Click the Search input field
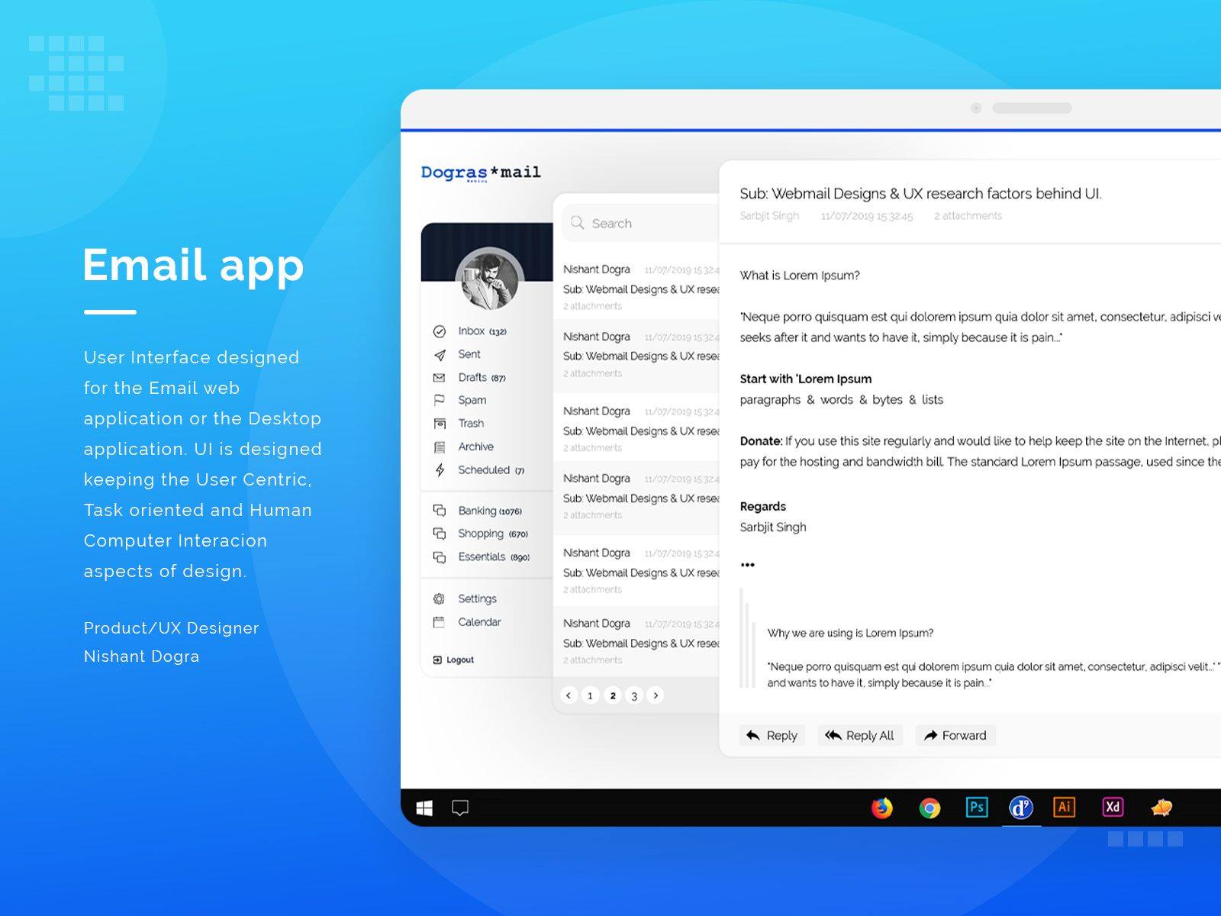 pos(641,223)
